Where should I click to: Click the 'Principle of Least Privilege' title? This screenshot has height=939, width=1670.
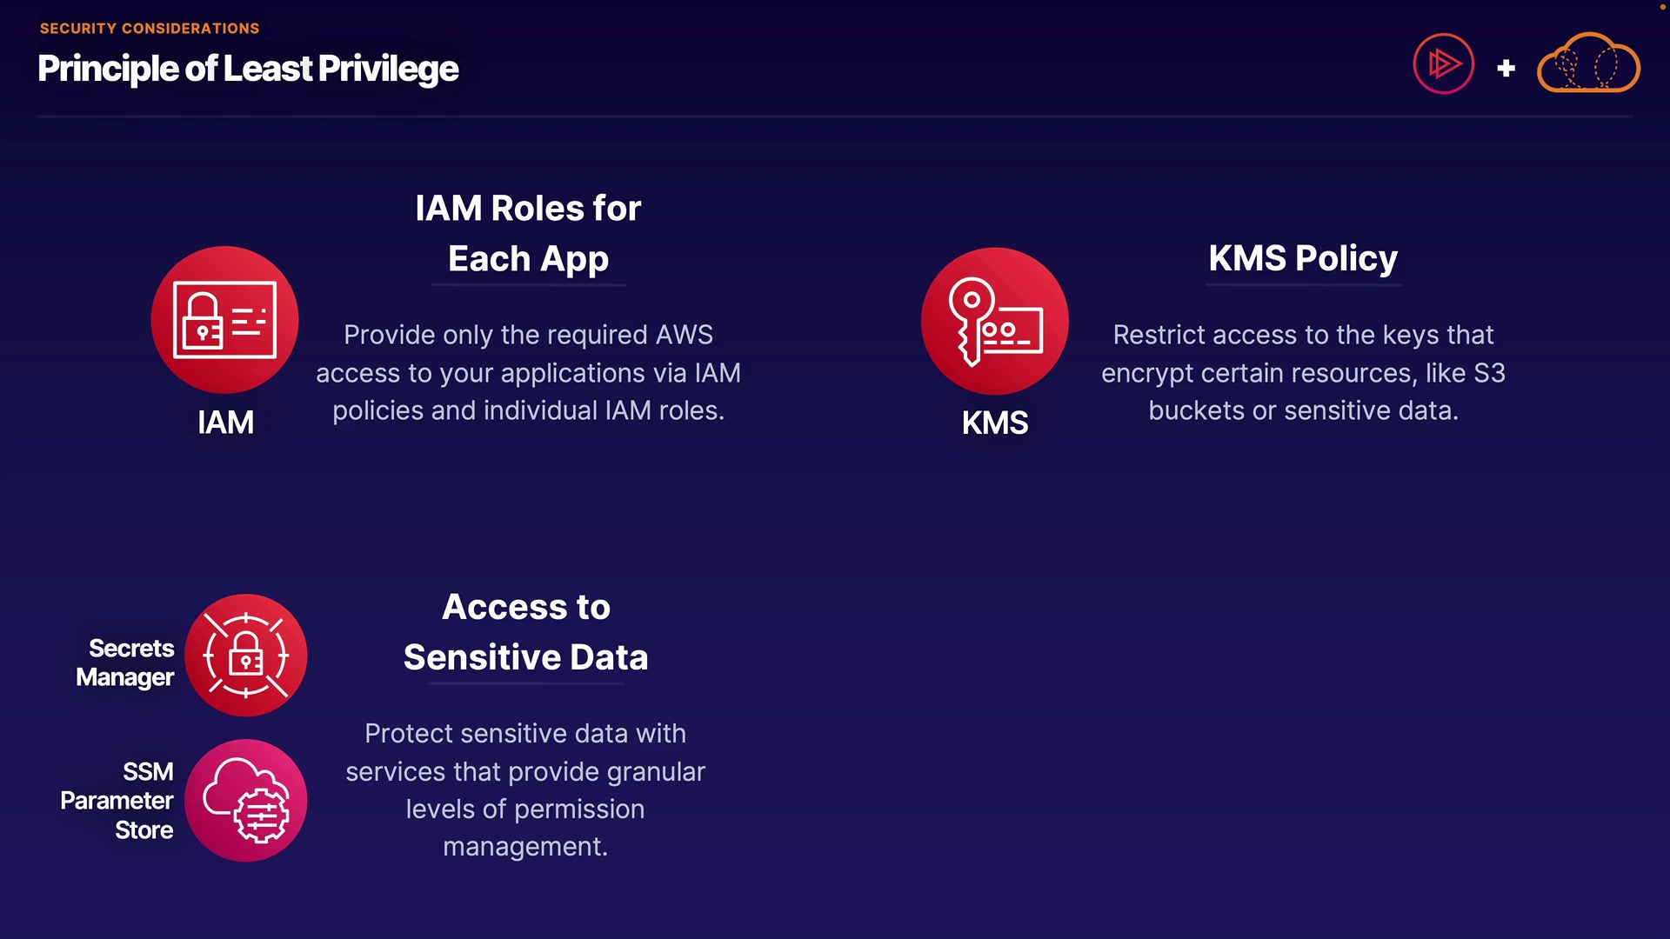coord(248,69)
